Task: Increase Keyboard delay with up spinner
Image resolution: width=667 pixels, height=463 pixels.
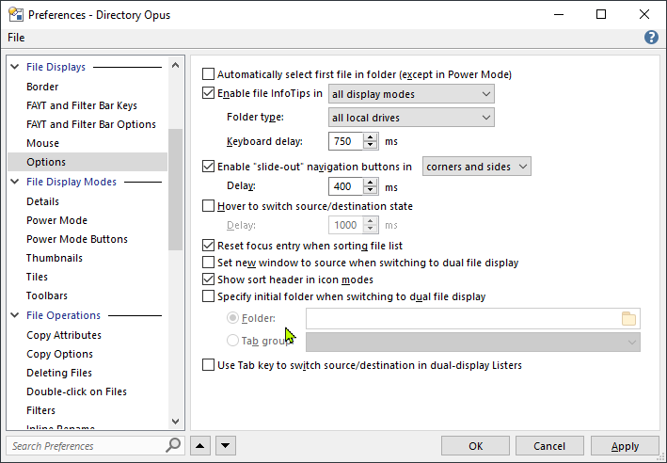Action: click(371, 137)
